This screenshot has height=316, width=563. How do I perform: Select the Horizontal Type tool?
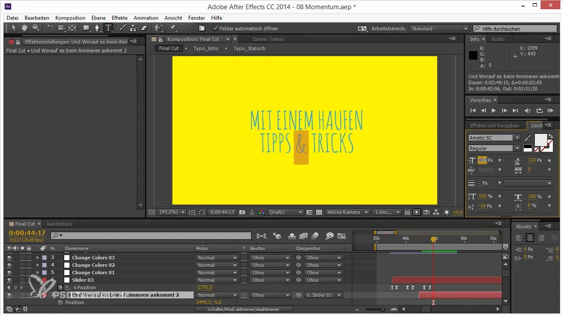tap(108, 28)
